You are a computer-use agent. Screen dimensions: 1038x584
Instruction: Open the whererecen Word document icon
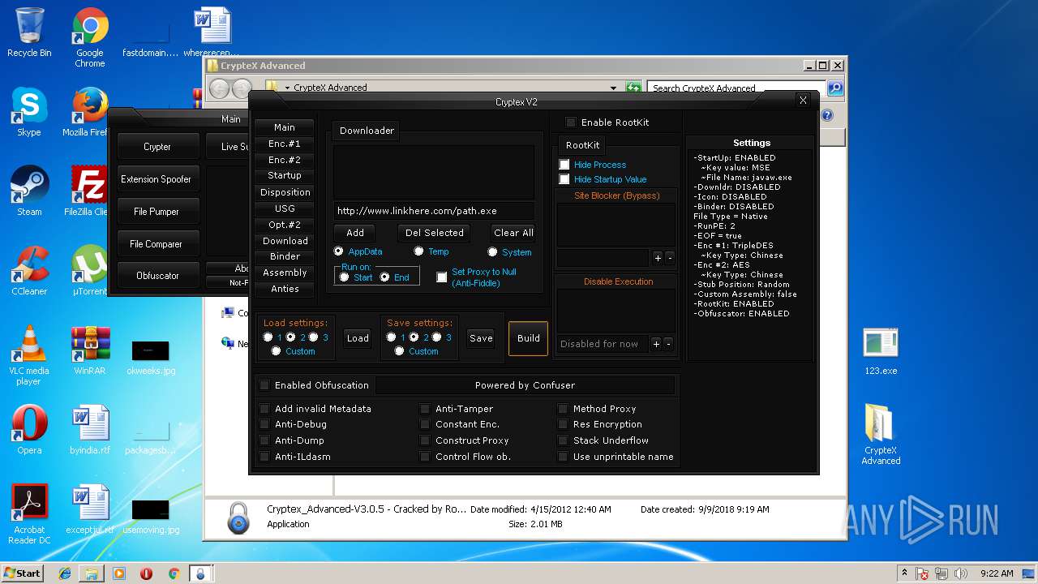[212, 32]
